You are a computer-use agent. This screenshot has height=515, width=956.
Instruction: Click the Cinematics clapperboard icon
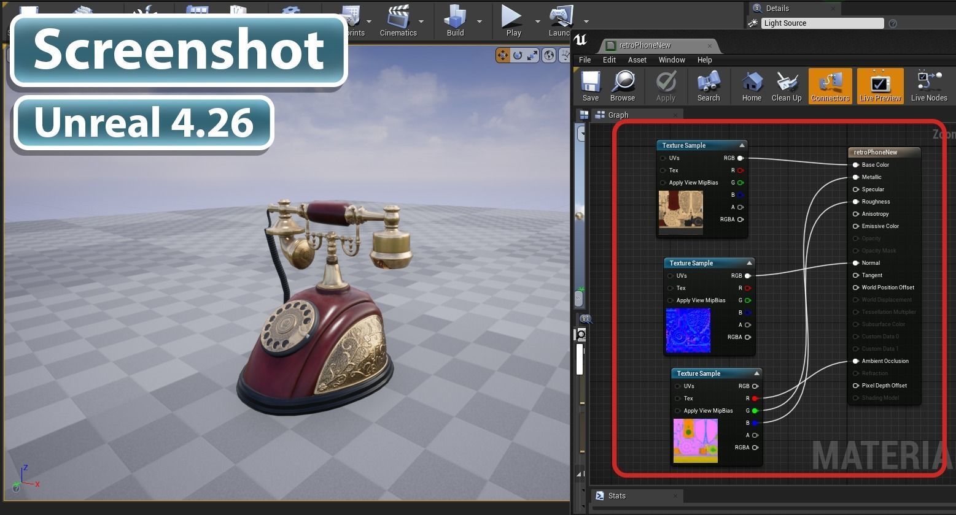click(x=398, y=17)
